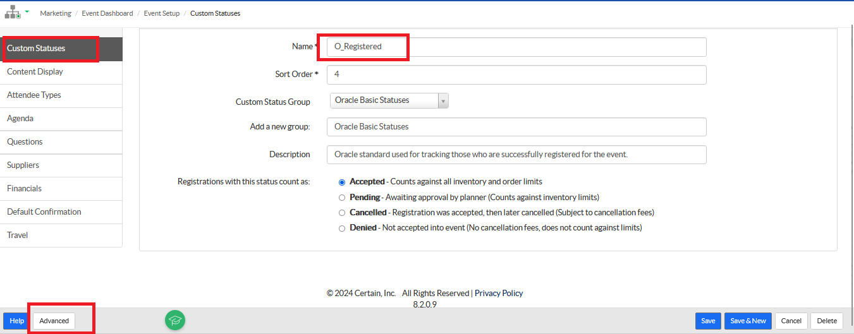Open the Privacy Policy link
The height and width of the screenshot is (334, 854).
499,293
